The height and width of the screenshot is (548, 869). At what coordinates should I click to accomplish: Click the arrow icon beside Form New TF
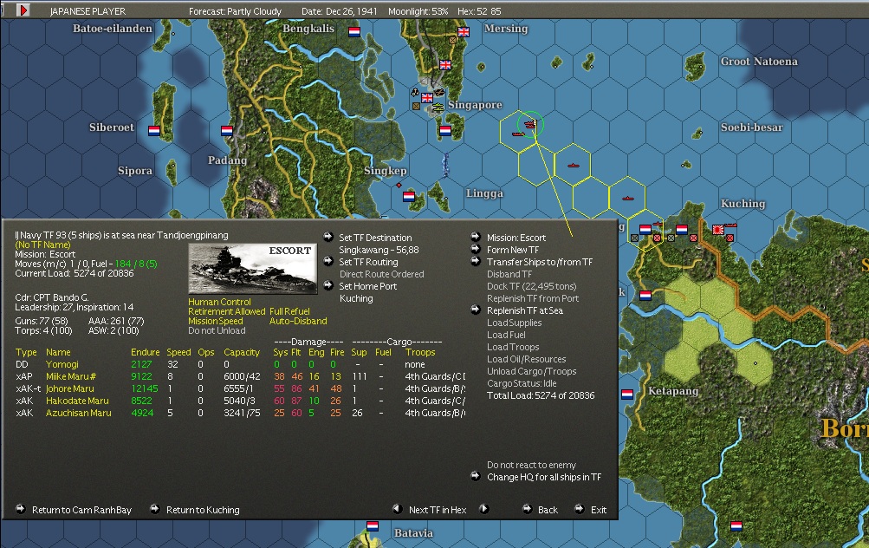click(x=476, y=249)
